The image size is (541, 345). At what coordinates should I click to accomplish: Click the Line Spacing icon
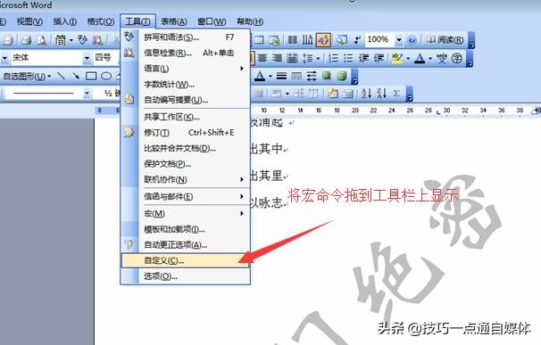[x=307, y=58]
